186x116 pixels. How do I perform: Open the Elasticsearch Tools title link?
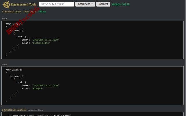click(23, 5)
